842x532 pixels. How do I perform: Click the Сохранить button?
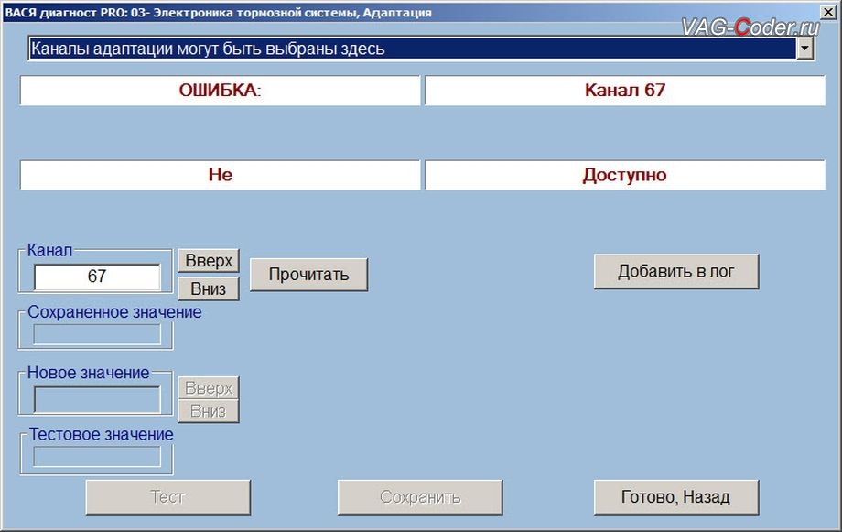420,497
